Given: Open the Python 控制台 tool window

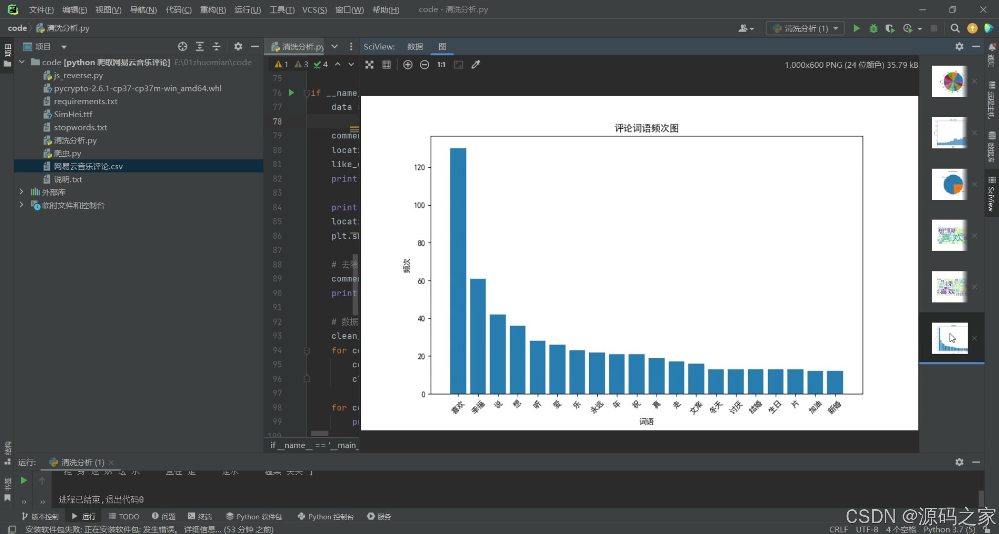Looking at the screenshot, I should pyautogui.click(x=326, y=516).
